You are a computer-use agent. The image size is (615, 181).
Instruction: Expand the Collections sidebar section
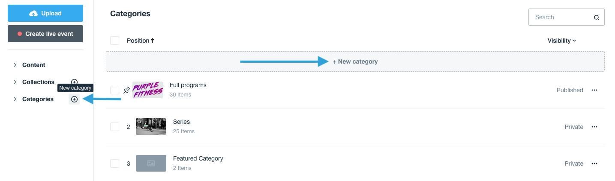[x=15, y=82]
